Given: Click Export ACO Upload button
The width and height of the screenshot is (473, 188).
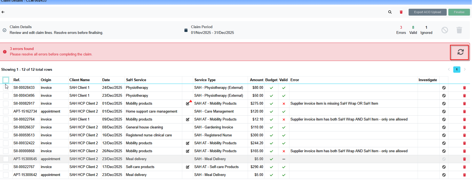Looking at the screenshot, I should point(427,12).
